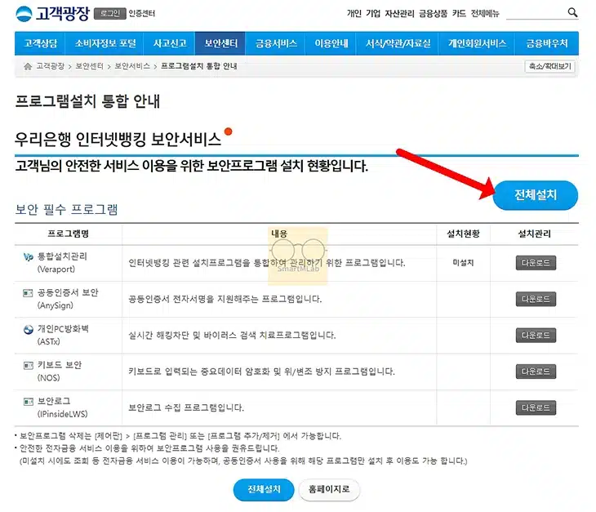Open the 금융상품 link

tap(433, 14)
